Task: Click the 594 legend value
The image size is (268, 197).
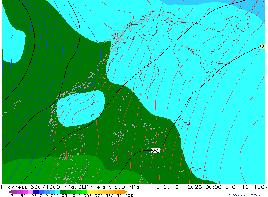Action: click(x=121, y=195)
